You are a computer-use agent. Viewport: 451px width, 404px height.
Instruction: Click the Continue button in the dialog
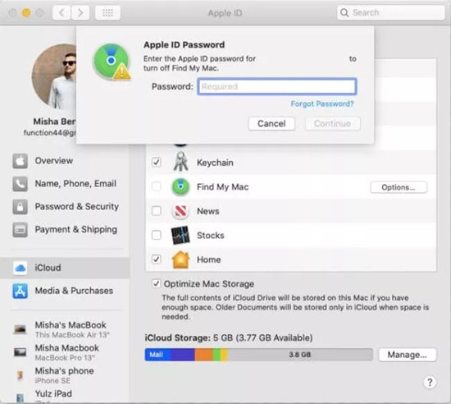click(x=332, y=123)
